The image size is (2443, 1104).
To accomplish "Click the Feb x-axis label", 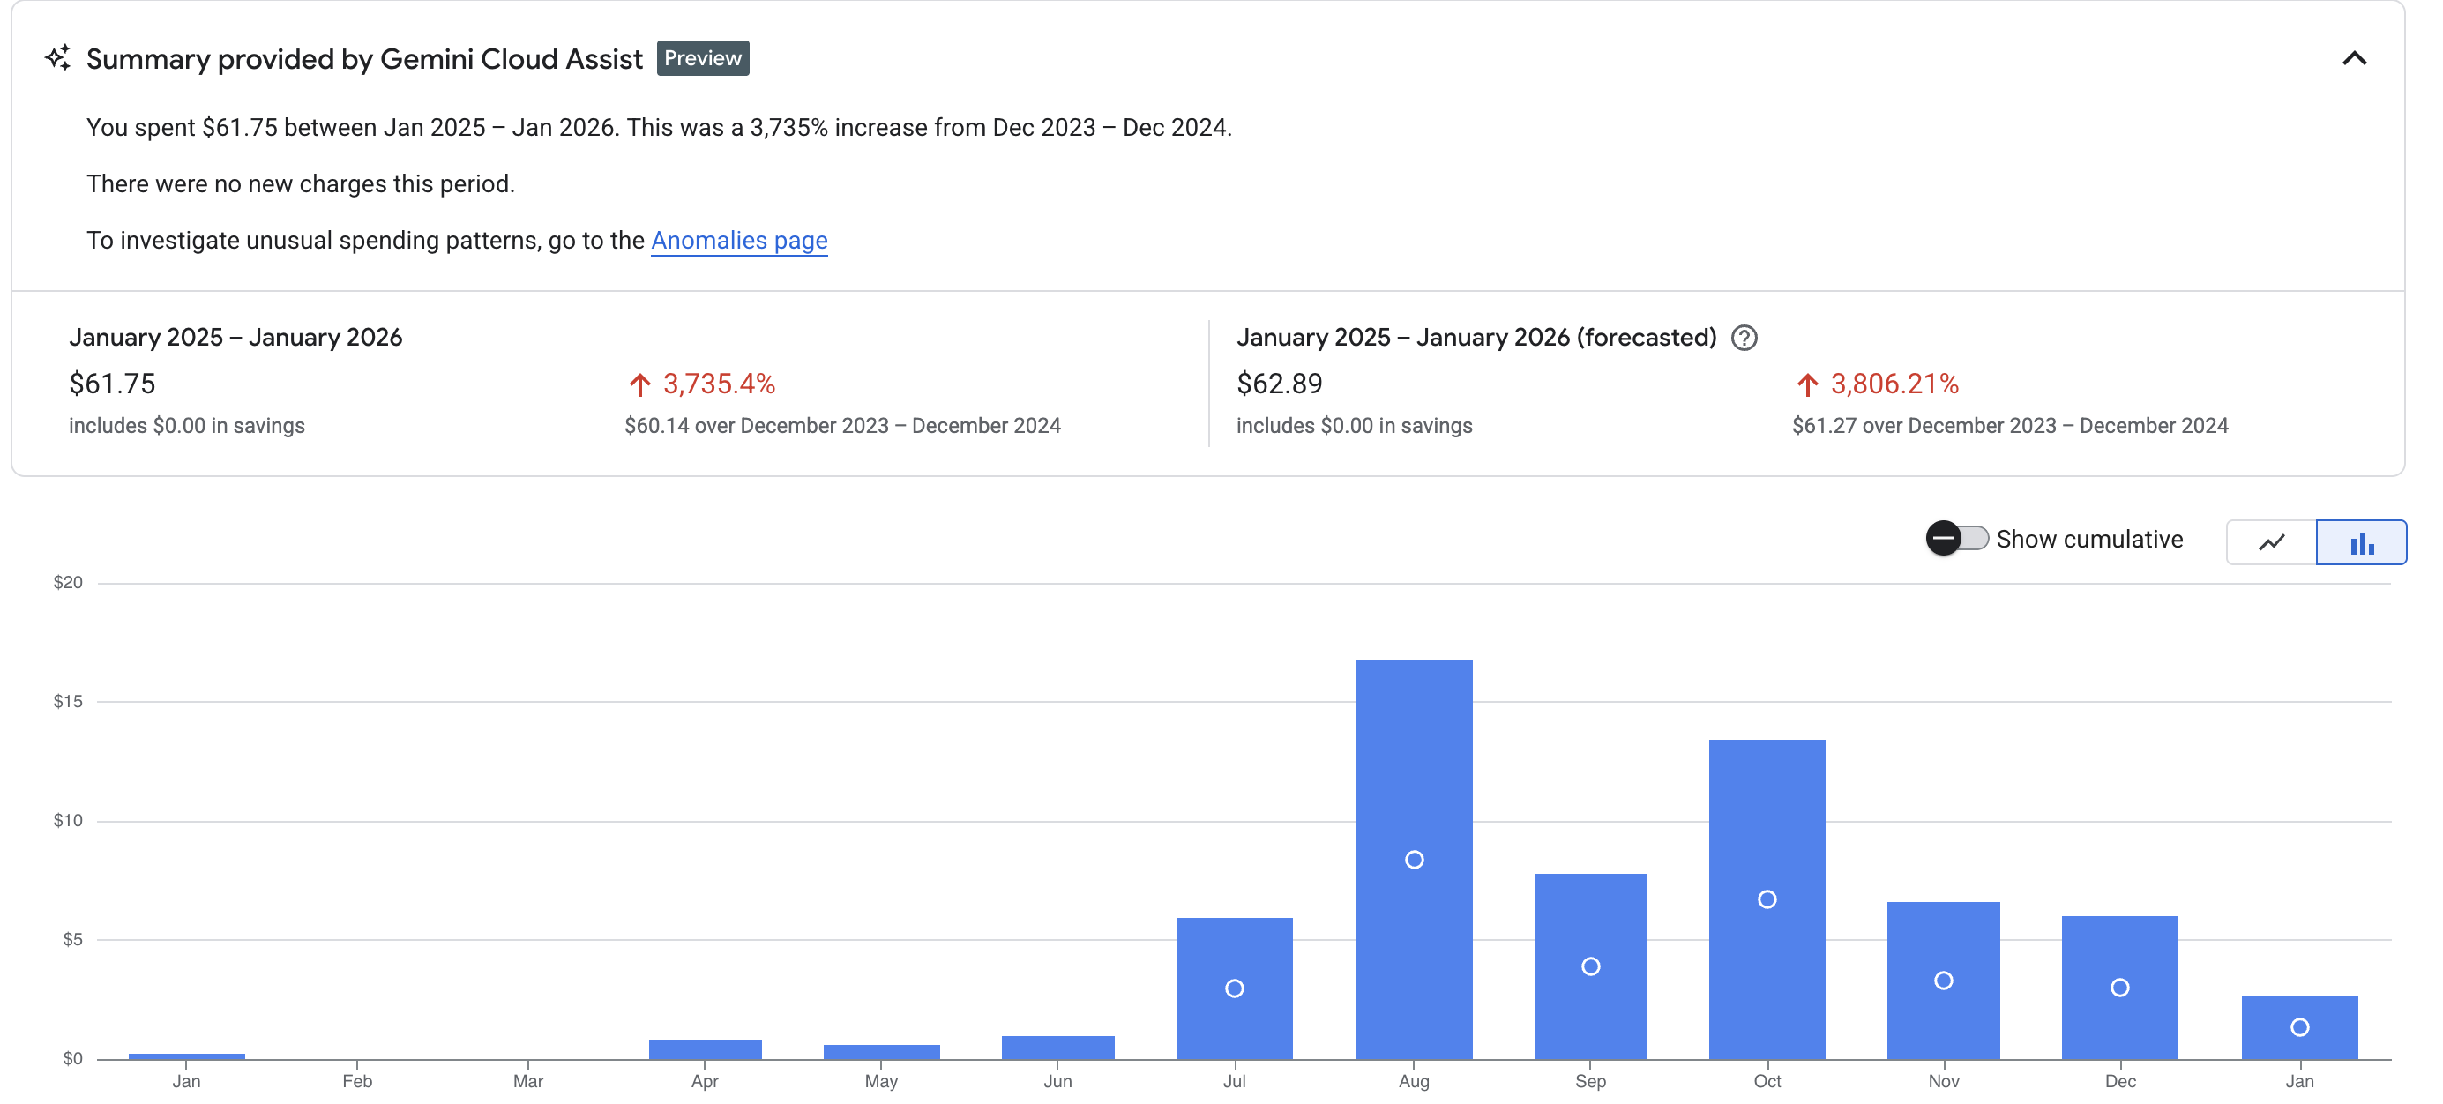I will pos(357,1081).
